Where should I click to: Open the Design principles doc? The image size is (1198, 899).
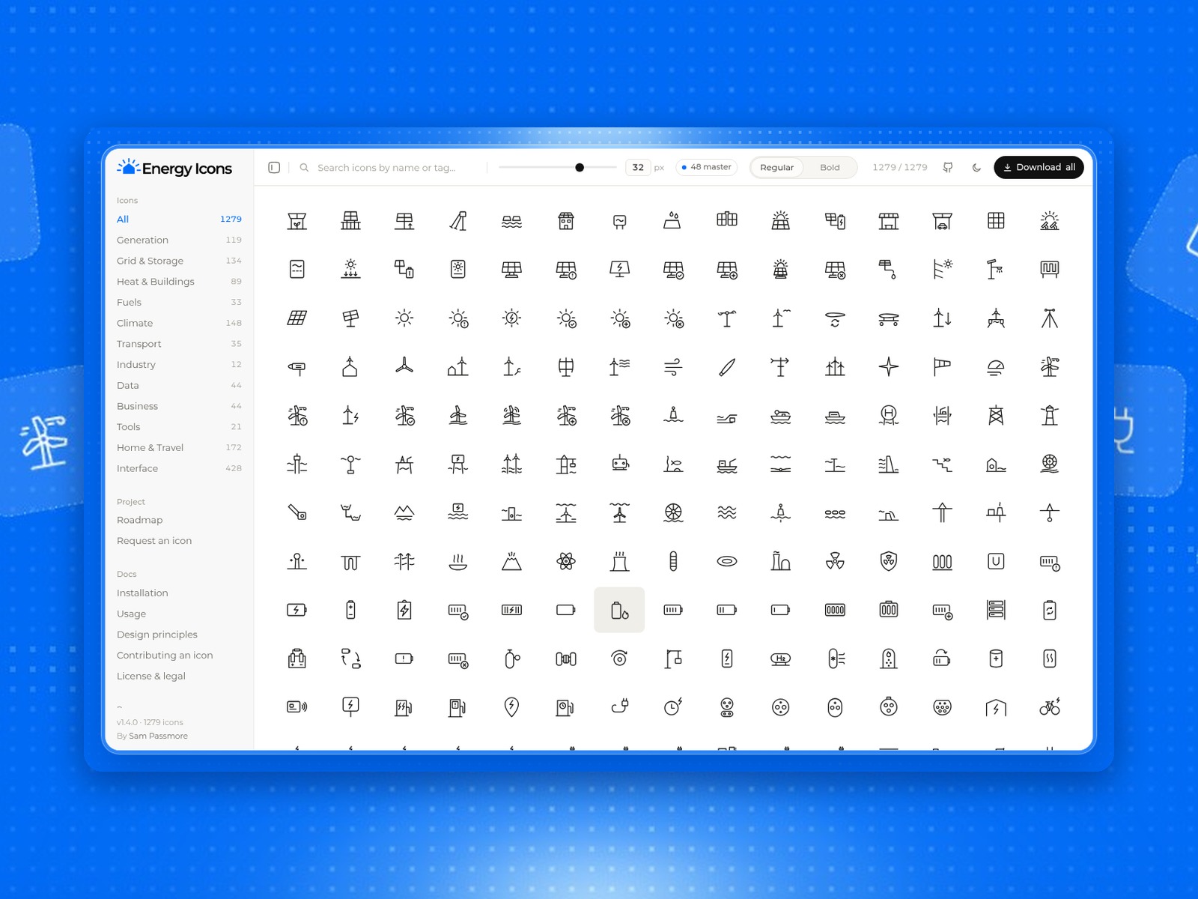click(157, 635)
